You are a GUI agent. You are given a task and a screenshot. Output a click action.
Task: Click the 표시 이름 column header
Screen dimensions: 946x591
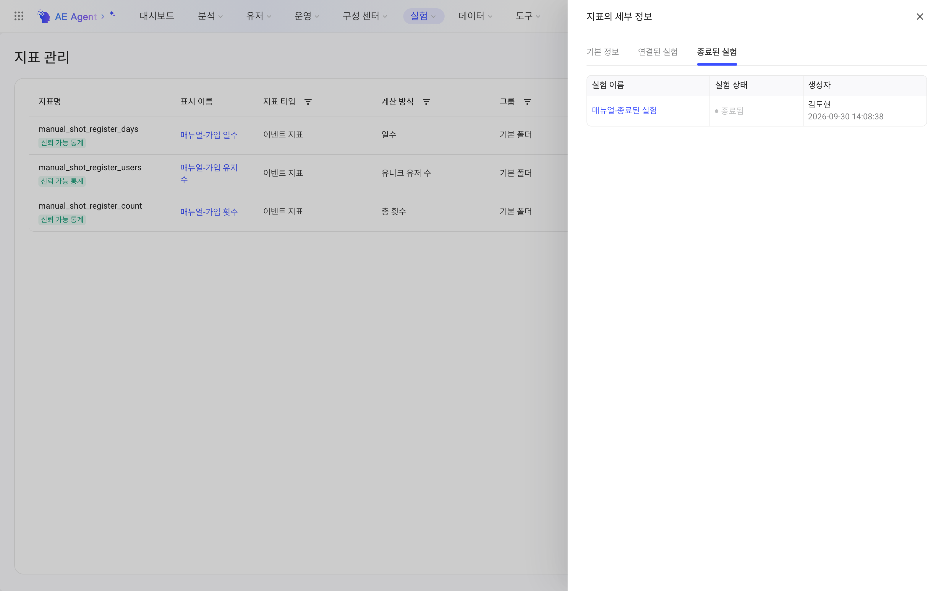(196, 102)
